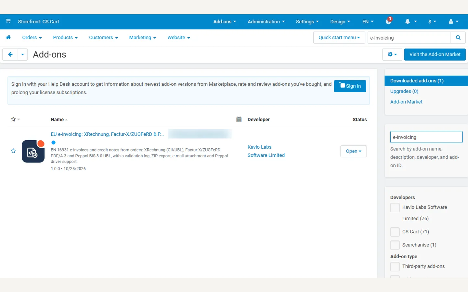Click the EU e-Invoicing add-on thumbnail
Screen dimensions: 468x292
[x=33, y=151]
